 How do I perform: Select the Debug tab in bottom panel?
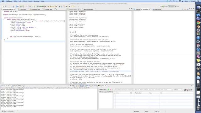point(21,86)
